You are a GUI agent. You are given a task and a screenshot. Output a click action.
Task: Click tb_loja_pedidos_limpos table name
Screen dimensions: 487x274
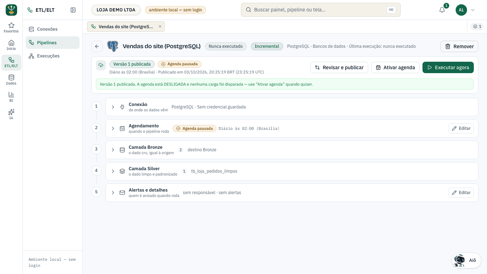tap(214, 171)
